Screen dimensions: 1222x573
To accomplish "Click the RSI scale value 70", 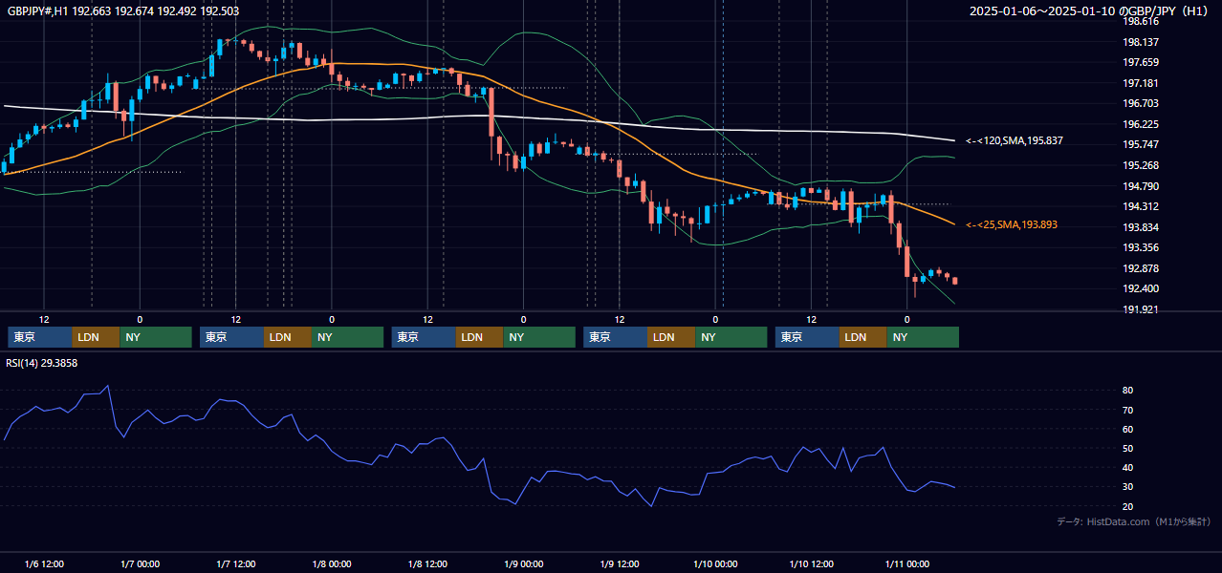I will (1128, 410).
